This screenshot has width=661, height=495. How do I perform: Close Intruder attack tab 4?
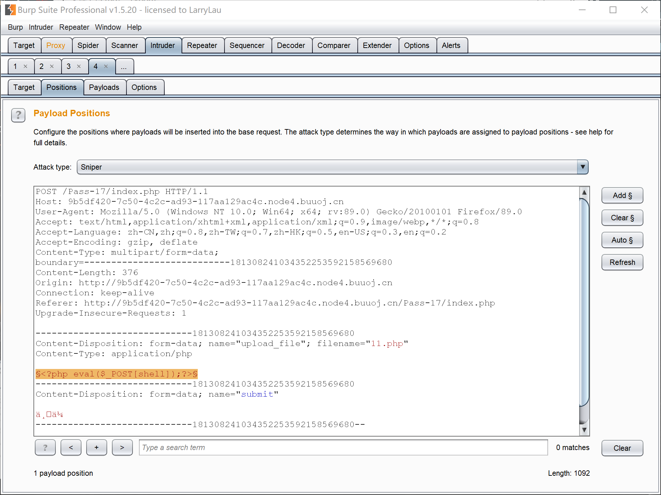[x=106, y=67]
